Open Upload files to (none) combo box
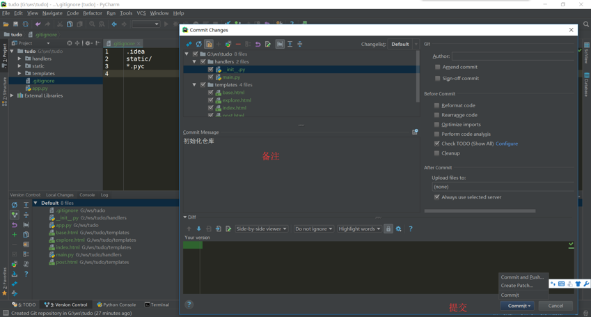Image resolution: width=591 pixels, height=317 pixels. click(503, 187)
